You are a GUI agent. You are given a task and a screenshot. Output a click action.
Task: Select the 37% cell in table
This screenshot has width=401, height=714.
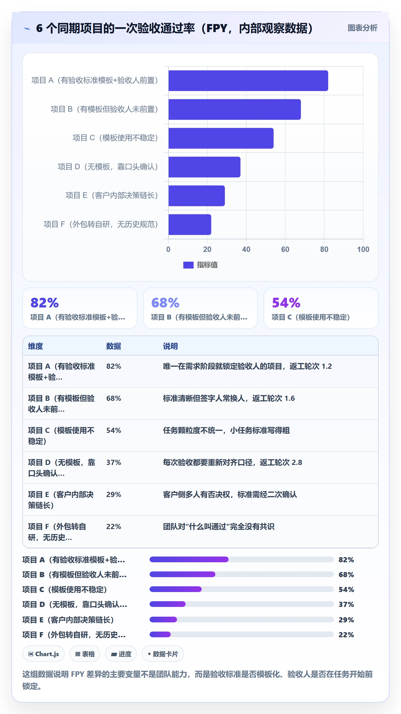pyautogui.click(x=114, y=462)
